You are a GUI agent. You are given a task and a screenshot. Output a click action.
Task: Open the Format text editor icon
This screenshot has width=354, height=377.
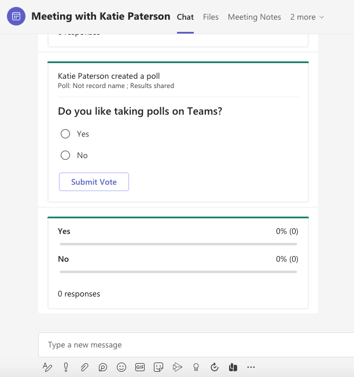point(47,367)
